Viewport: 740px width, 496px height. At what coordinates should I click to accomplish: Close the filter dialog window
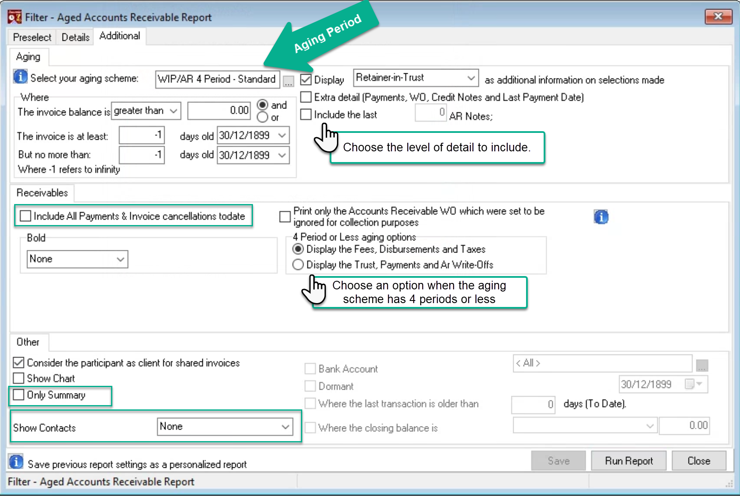pyautogui.click(x=718, y=17)
